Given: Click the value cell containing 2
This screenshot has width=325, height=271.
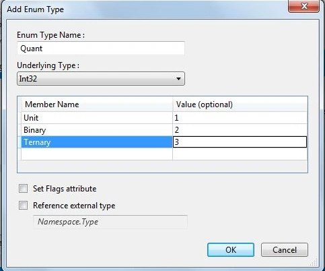Looking at the screenshot, I should coord(240,130).
